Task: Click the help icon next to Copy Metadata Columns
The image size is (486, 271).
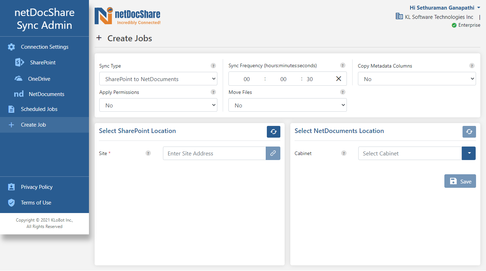Action: pos(472,66)
